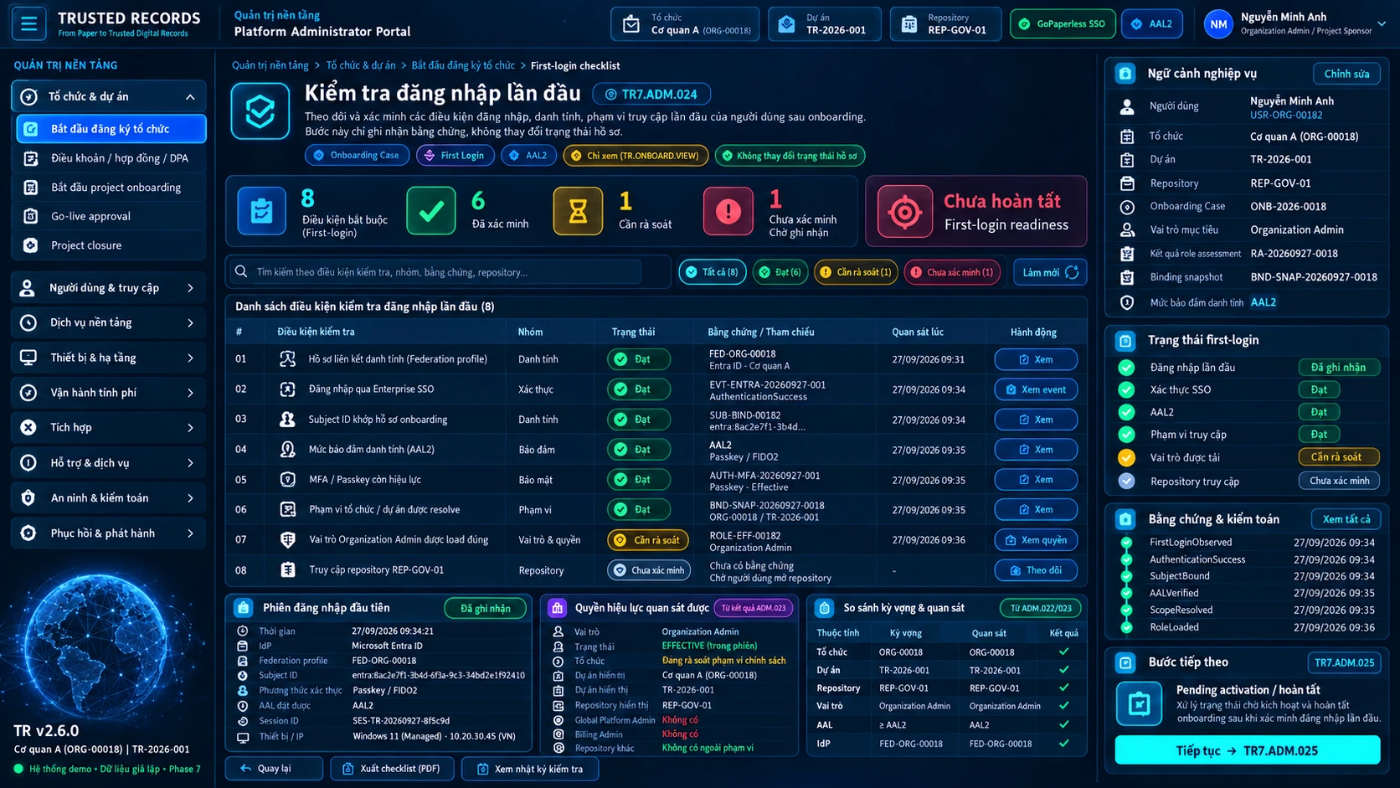
Task: Click TR7.ADM.025 badge in next step panel
Action: click(1344, 663)
